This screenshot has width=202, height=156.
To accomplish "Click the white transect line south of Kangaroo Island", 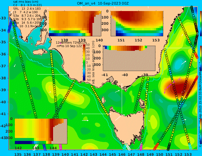I will (52, 74).
